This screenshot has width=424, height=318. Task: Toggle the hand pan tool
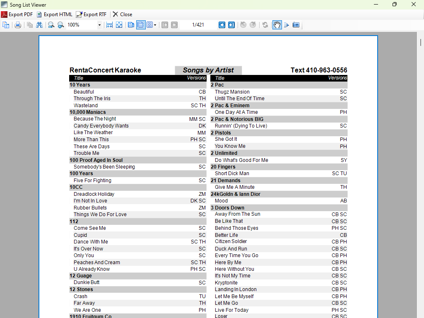277,25
